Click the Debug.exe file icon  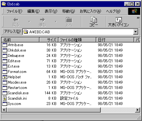tap(5, 56)
